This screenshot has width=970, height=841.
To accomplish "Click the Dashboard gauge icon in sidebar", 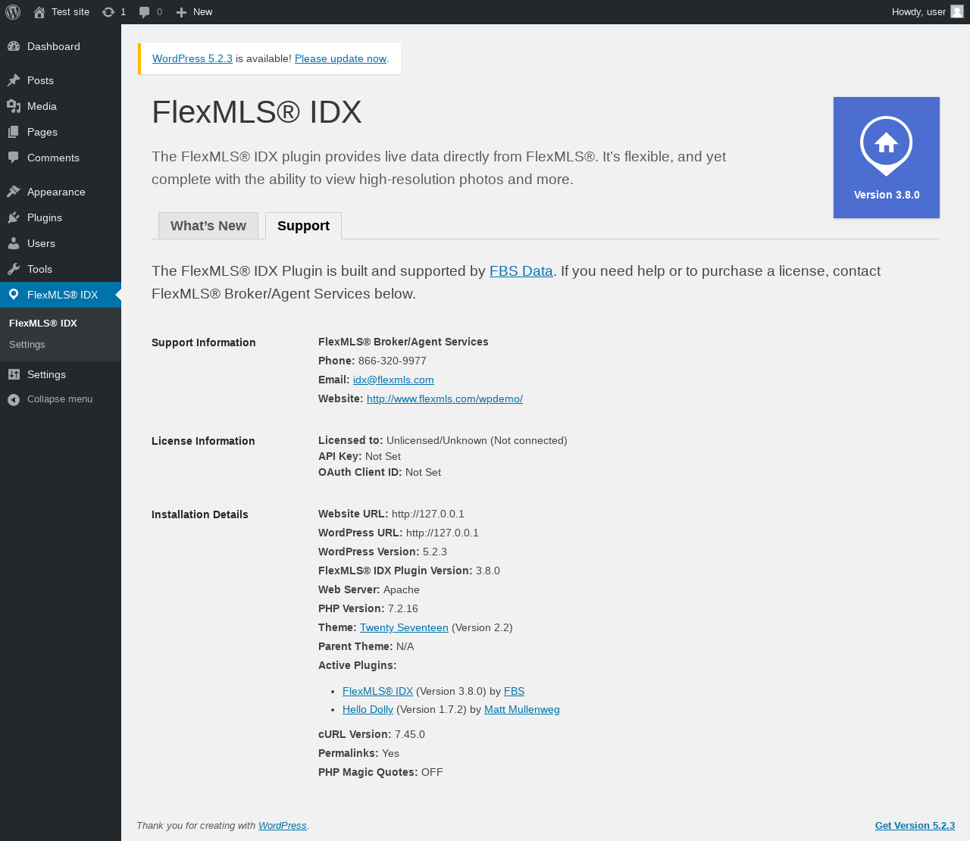I will click(x=14, y=46).
